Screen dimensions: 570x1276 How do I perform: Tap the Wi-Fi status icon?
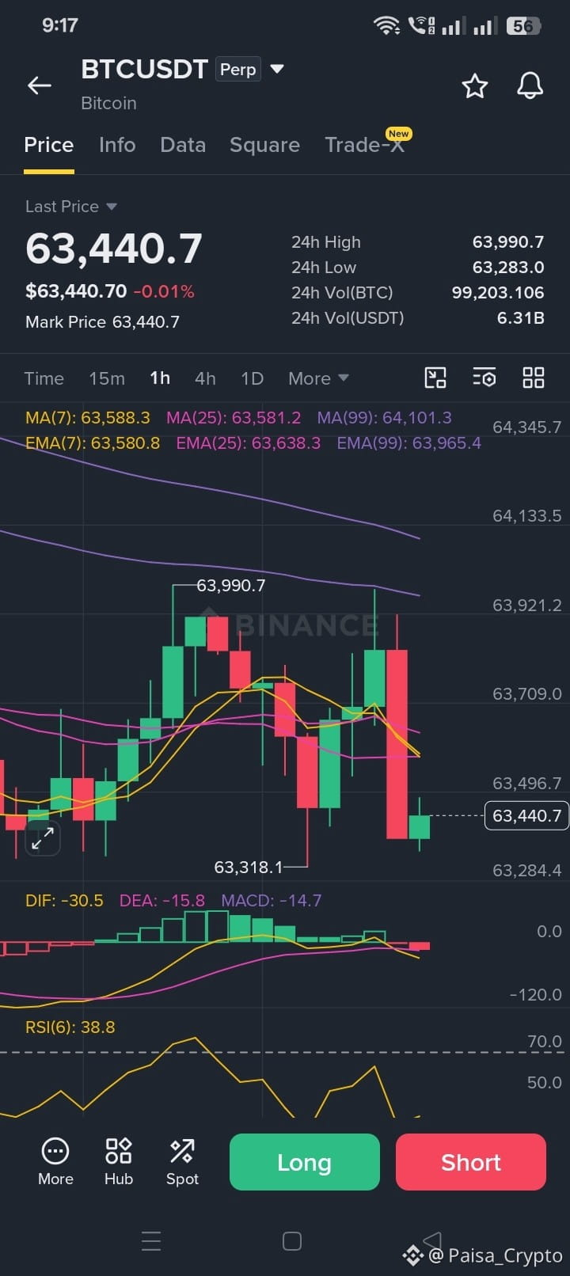(386, 25)
